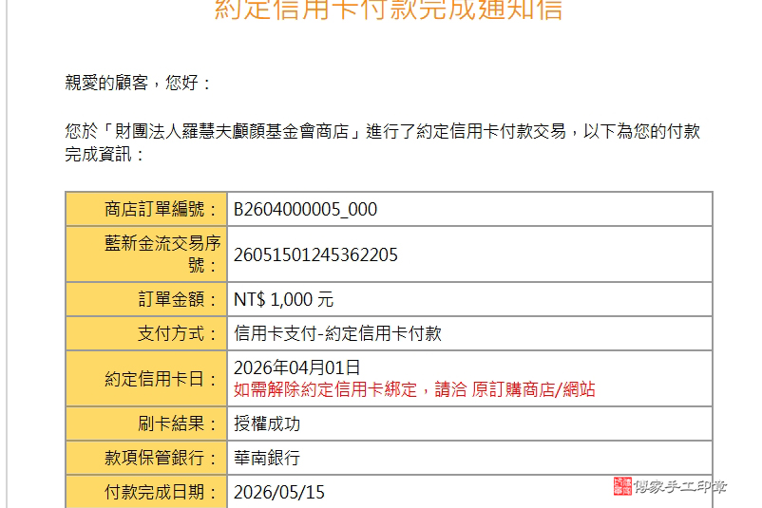Image resolution: width=762 pixels, height=508 pixels.
Task: Click the 款項保管銀行 label cell
Action: [146, 458]
